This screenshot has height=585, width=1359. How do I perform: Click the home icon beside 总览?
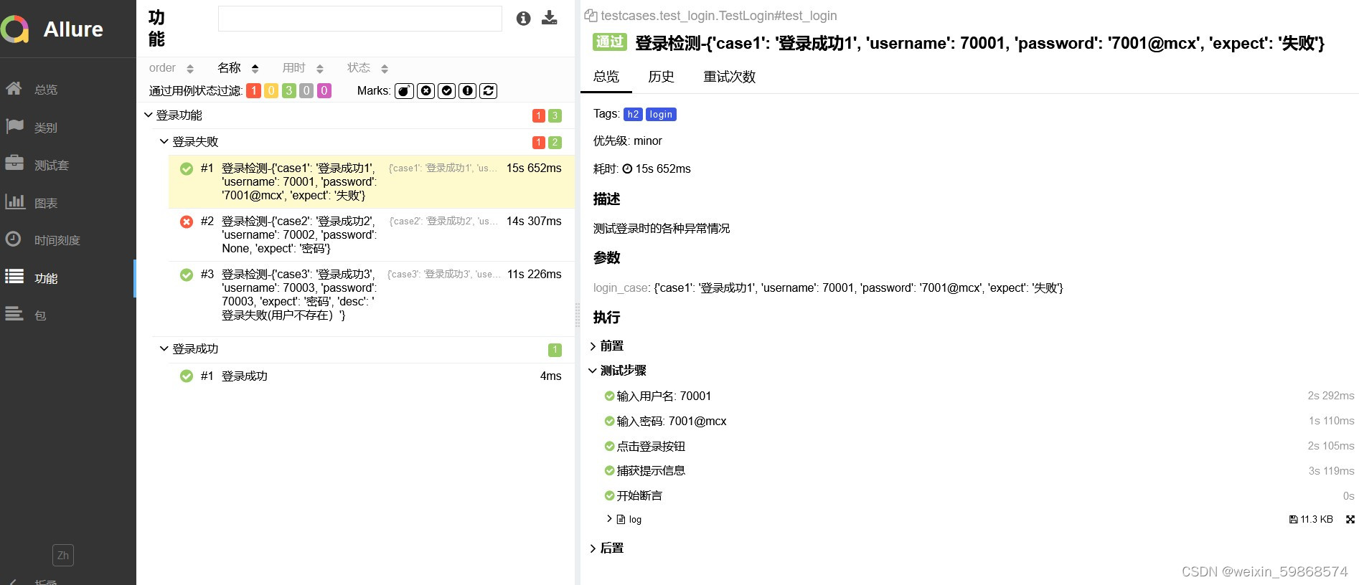[14, 89]
